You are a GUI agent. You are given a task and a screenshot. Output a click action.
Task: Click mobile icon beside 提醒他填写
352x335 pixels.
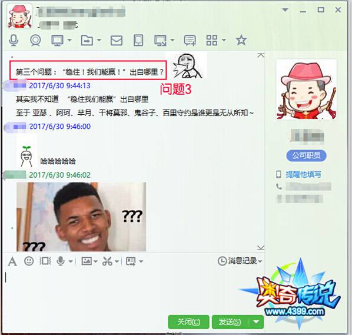point(278,174)
